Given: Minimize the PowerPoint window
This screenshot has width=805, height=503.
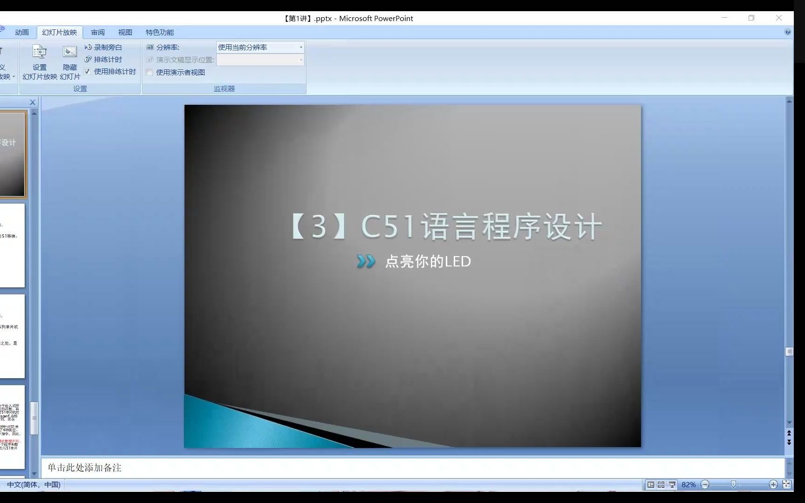Looking at the screenshot, I should [724, 18].
